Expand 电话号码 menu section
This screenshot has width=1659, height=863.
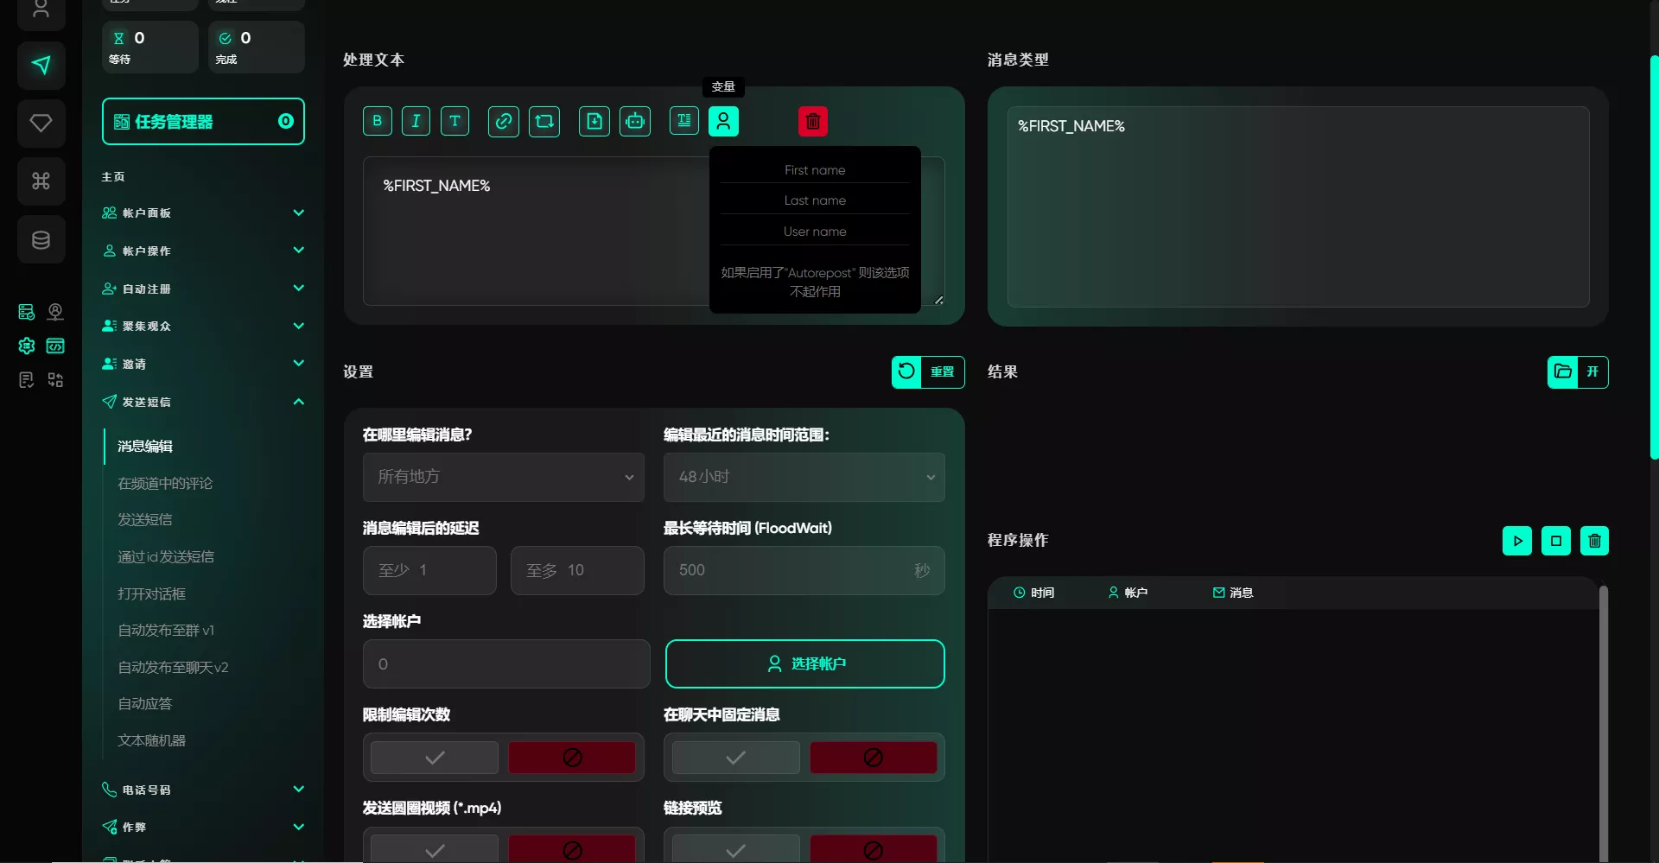(x=203, y=790)
